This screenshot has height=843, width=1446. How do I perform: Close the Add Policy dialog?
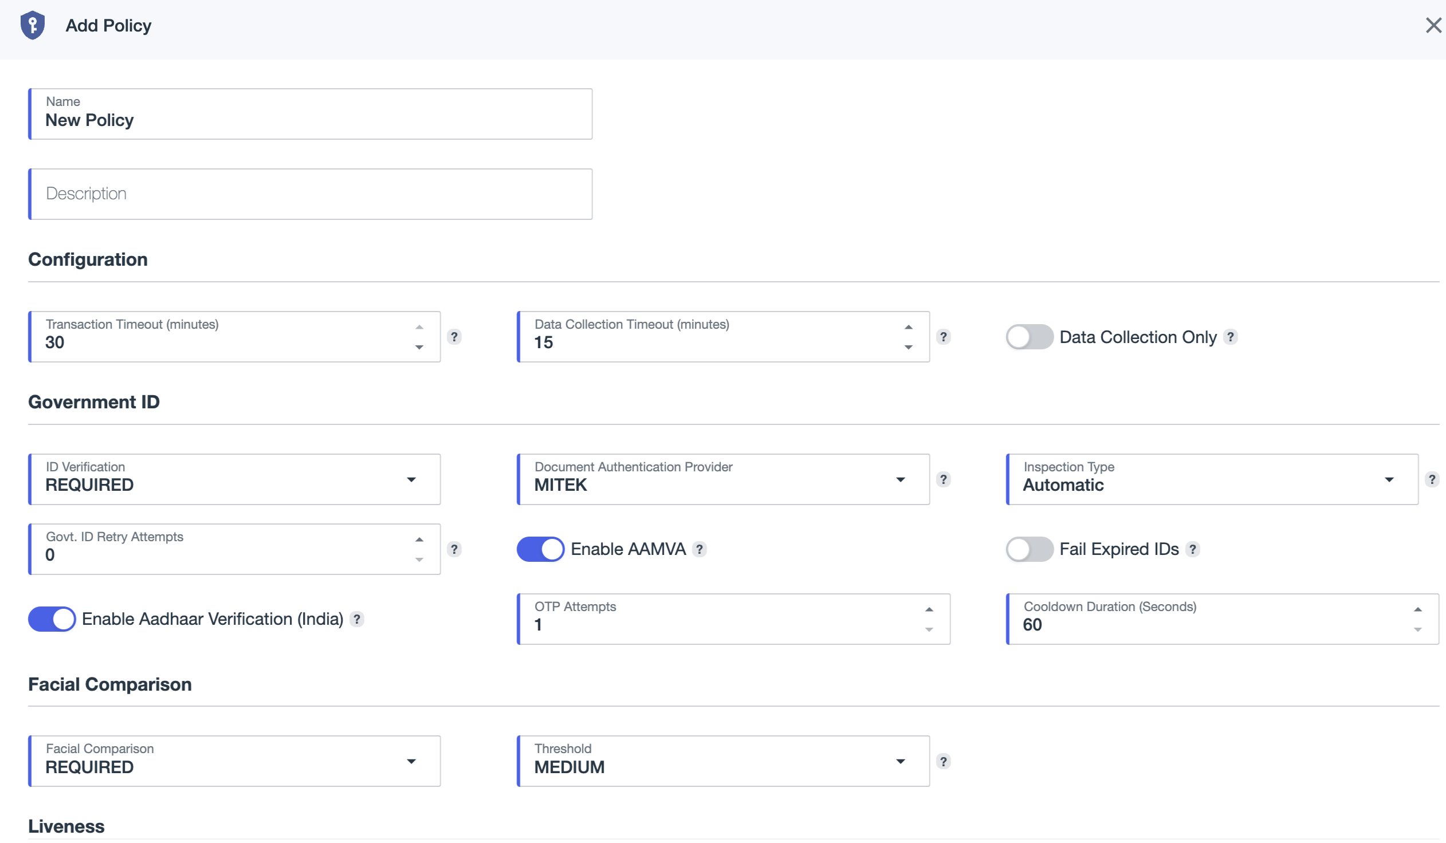click(x=1433, y=25)
